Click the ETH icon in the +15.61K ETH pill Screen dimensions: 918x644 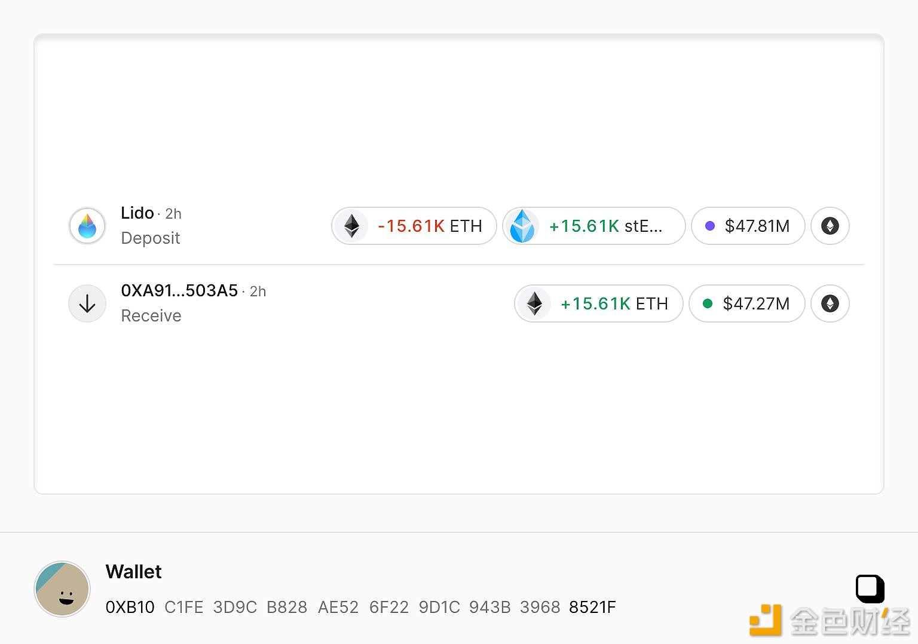(534, 303)
